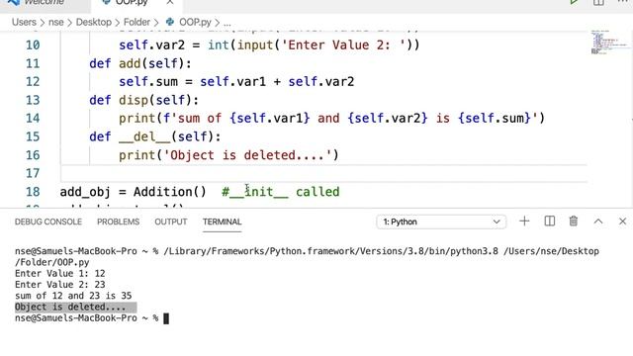The image size is (633, 356).
Task: Maximize panel with up chevron
Action: [x=598, y=222]
